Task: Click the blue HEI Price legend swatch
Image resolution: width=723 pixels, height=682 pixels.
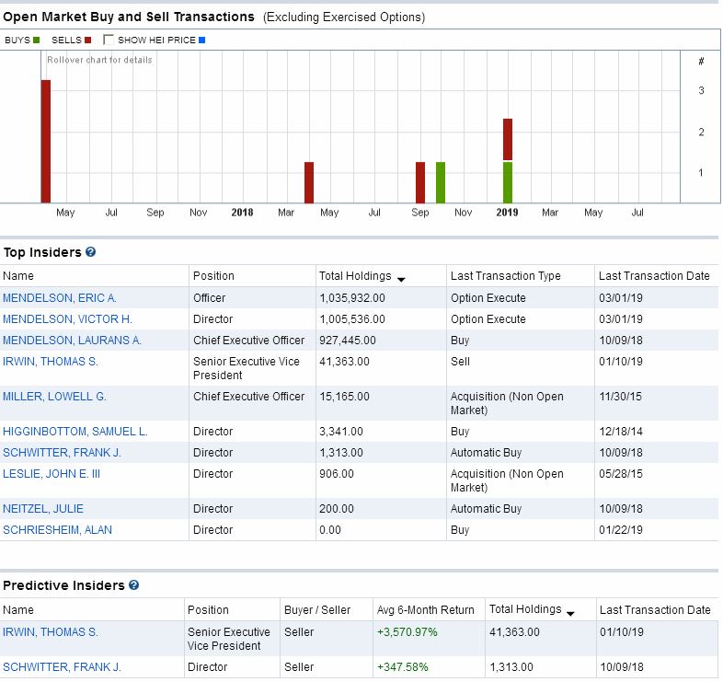Action: (x=202, y=40)
